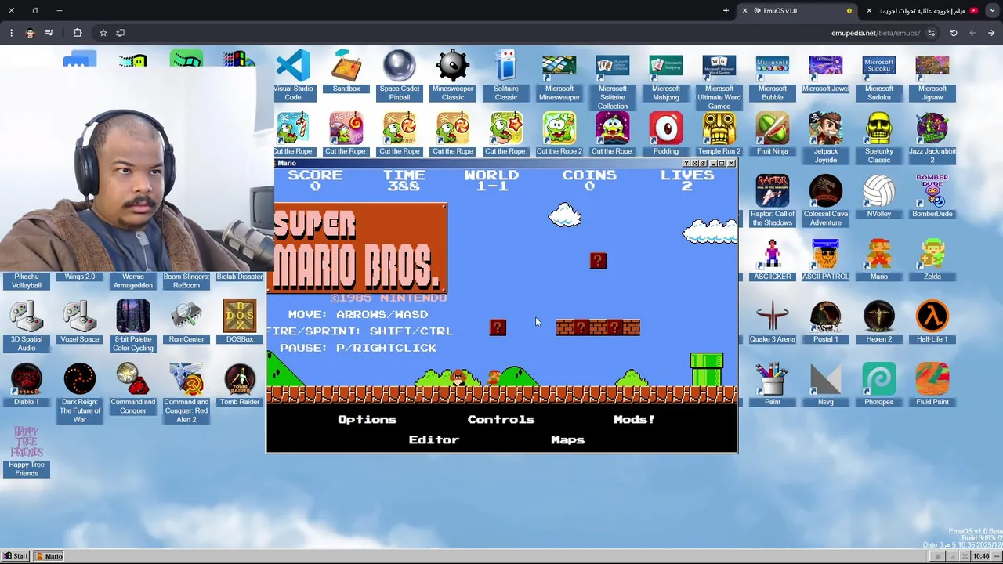Open the NVolley icon
The image size is (1003, 564).
879,197
